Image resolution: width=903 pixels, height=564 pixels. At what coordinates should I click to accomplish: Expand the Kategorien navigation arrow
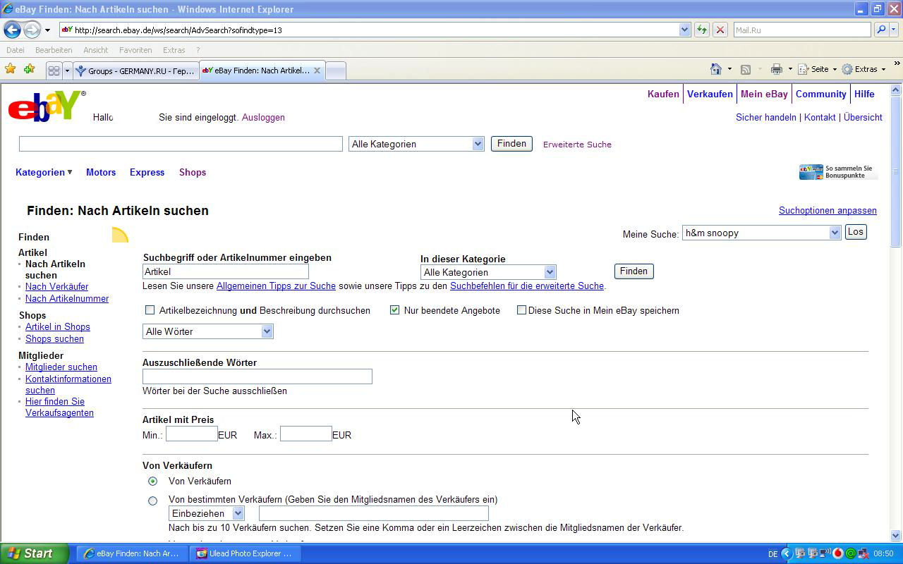coord(70,172)
